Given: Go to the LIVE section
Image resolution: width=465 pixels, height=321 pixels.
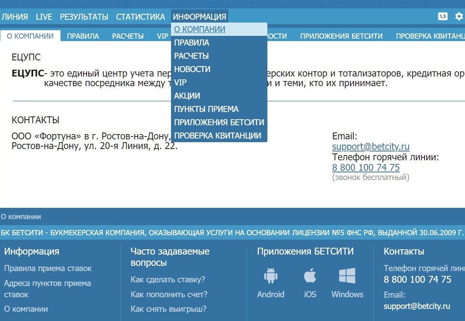Looking at the screenshot, I should [x=44, y=17].
